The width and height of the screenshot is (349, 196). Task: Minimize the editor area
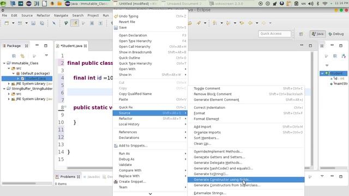pyautogui.click(x=302, y=45)
